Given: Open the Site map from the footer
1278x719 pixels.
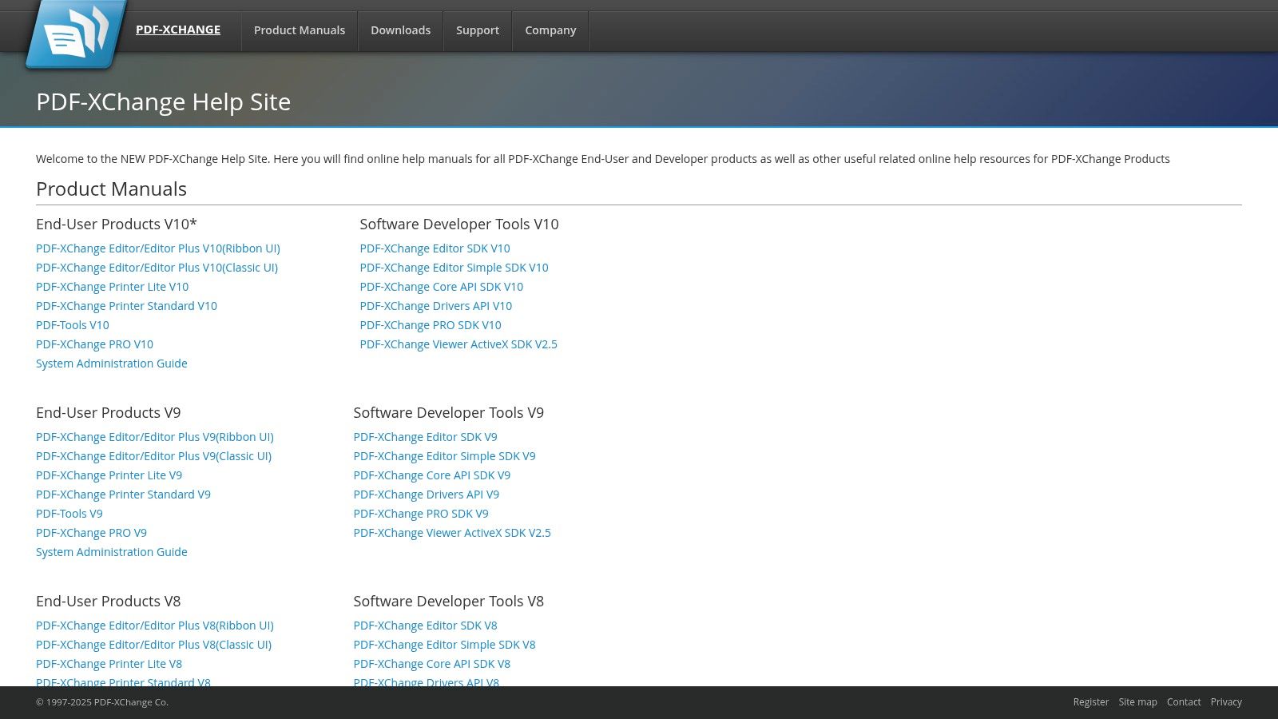Looking at the screenshot, I should [1137, 701].
